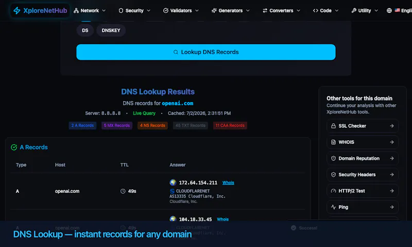Click the arrow on SSL Checker row

(392, 126)
